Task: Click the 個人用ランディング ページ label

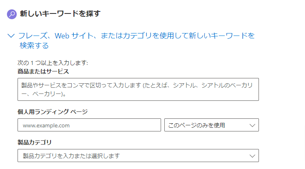Action: (53, 111)
